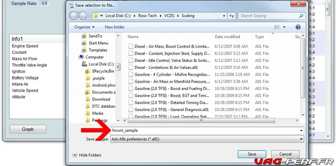Image resolution: width=336 pixels, height=166 pixels.
Task: Click the Cancel button
Action: point(285,154)
